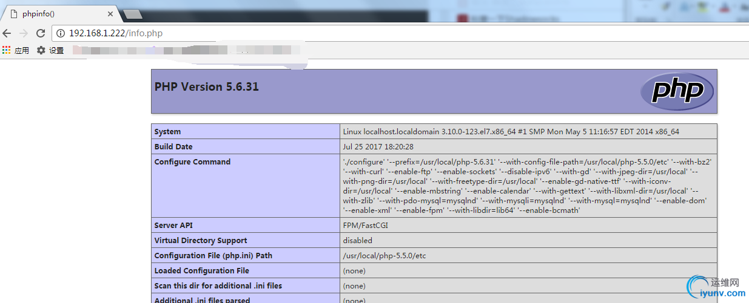The width and height of the screenshot is (749, 303).
Task: Click the address bar showing 192.168.1.222/info.php
Action: pyautogui.click(x=399, y=33)
